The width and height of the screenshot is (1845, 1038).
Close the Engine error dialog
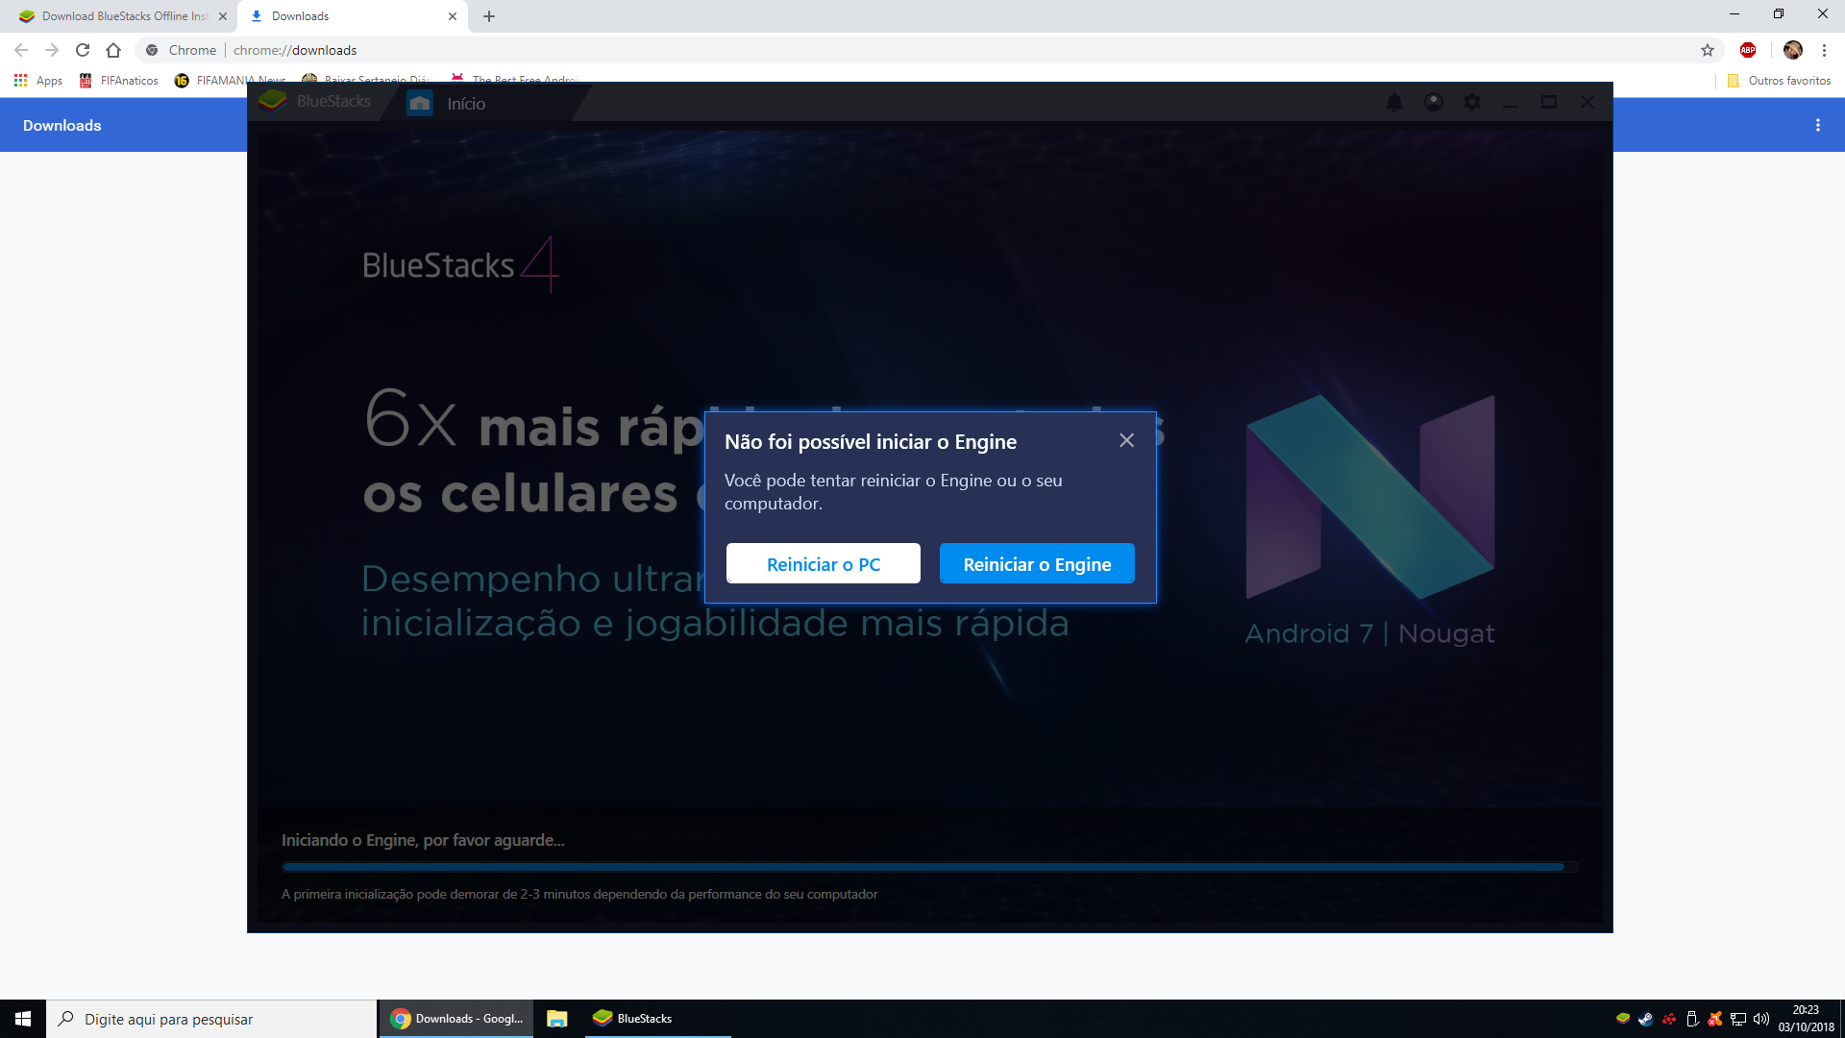[x=1126, y=440]
